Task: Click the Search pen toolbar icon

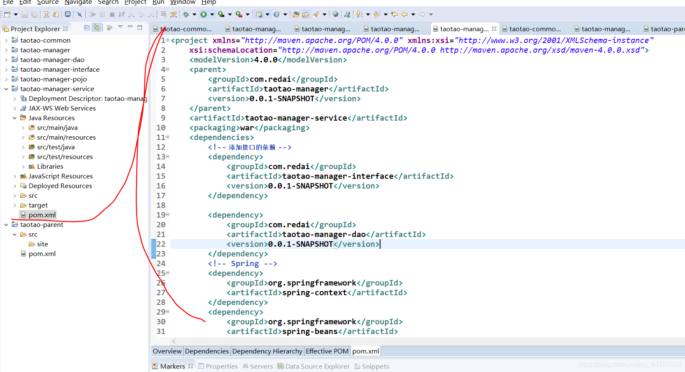Action: pos(316,14)
